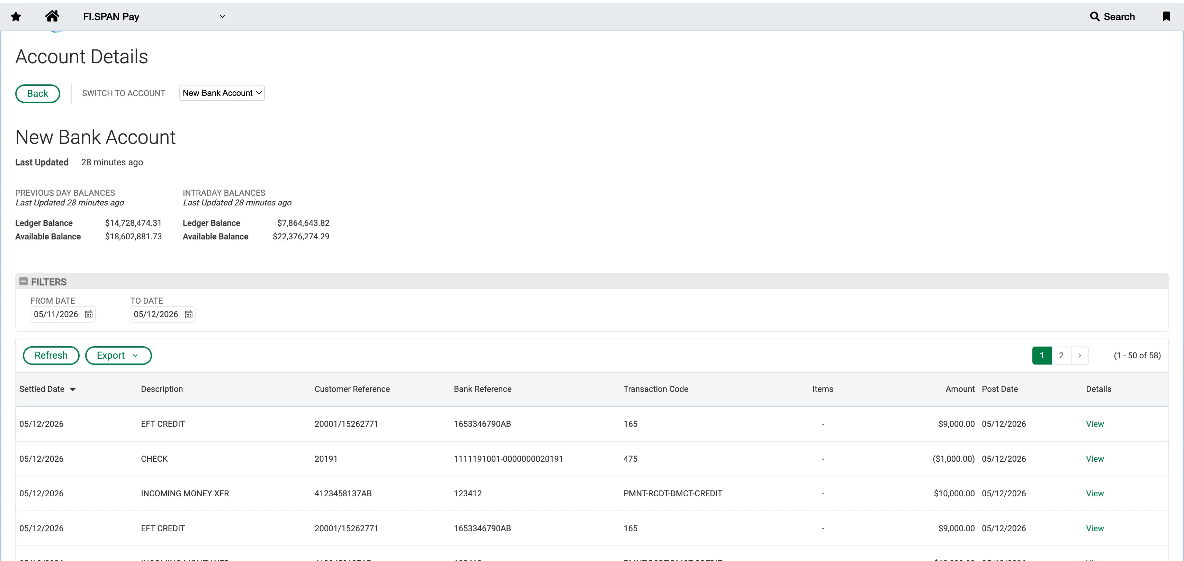This screenshot has height=561, width=1184.
Task: Click the Back button
Action: 38,94
